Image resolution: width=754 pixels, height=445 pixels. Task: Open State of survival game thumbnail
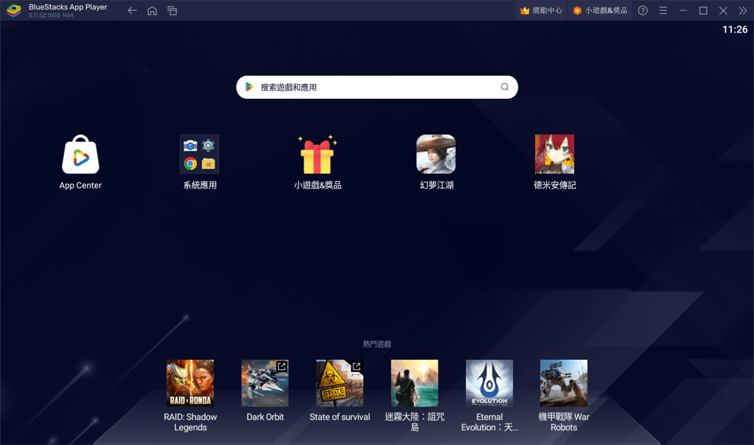coord(340,383)
